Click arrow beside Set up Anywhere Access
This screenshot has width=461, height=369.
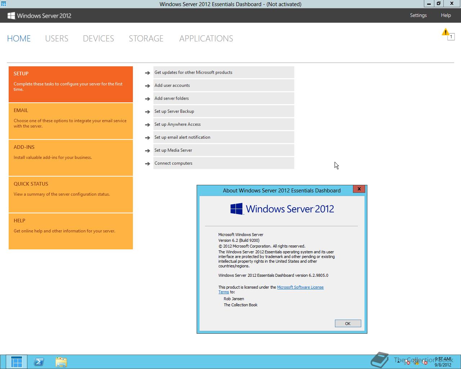(147, 125)
